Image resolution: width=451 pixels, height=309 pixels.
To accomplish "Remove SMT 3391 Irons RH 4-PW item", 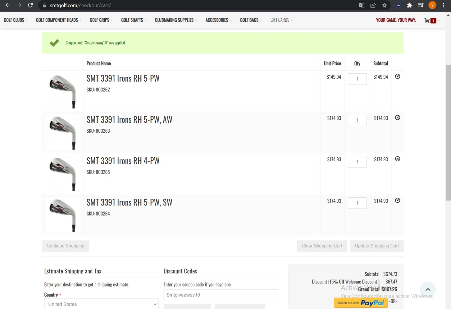I will 397,159.
